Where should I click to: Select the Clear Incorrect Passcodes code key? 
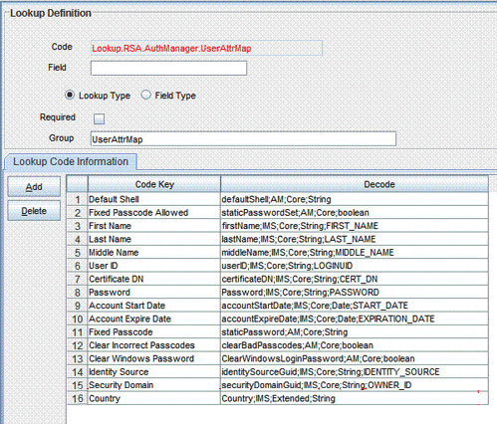click(x=154, y=345)
